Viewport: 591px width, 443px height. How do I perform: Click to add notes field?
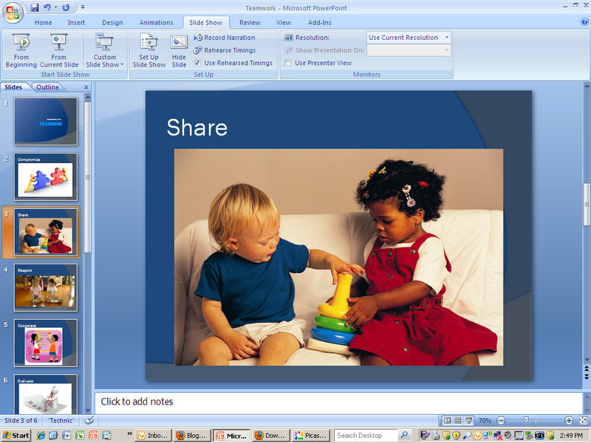[338, 402]
